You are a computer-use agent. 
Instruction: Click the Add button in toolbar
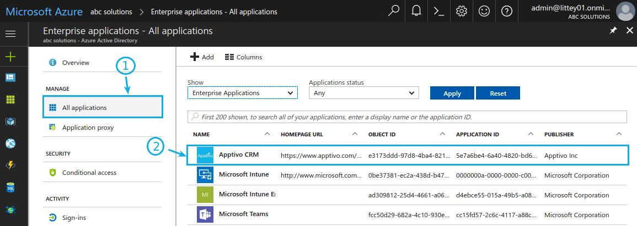[202, 57]
